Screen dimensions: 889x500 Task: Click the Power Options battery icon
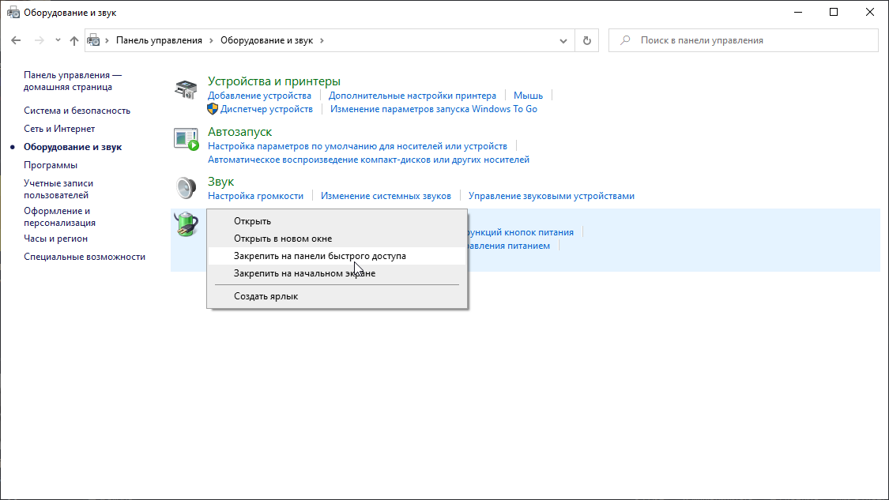tap(186, 224)
